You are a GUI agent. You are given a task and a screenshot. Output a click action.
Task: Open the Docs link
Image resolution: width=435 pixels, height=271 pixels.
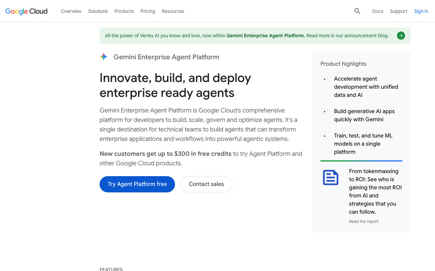pos(378,11)
